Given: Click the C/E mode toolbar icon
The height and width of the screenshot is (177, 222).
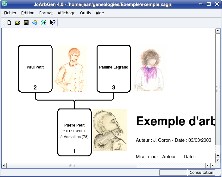Looking at the screenshot, I should tap(43, 23).
